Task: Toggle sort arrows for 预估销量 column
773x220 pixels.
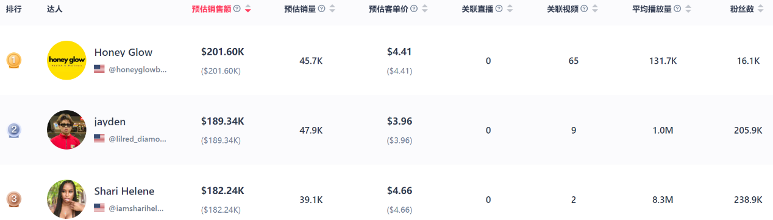Action: pyautogui.click(x=332, y=9)
